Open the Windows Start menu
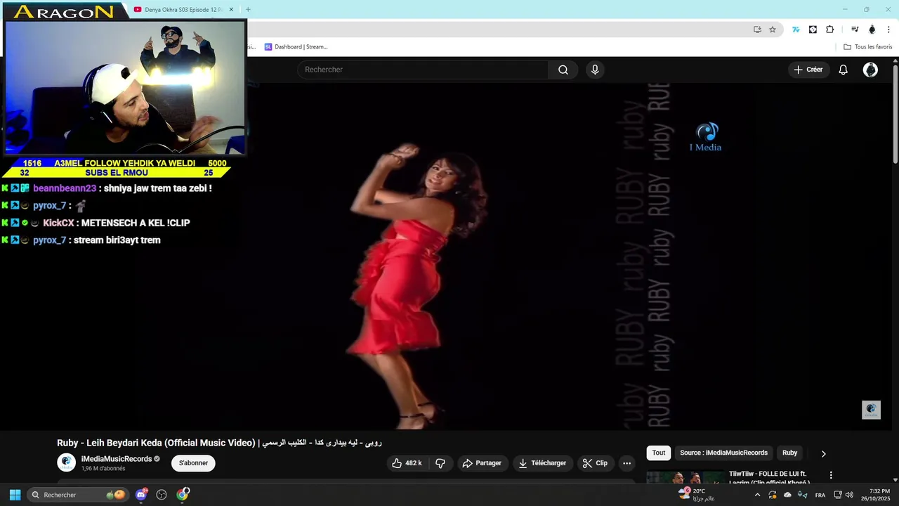The height and width of the screenshot is (506, 899). point(15,495)
